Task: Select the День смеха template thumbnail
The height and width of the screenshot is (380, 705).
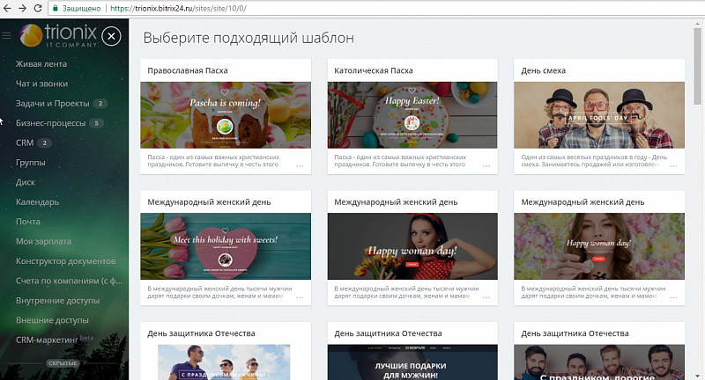Action: point(599,115)
